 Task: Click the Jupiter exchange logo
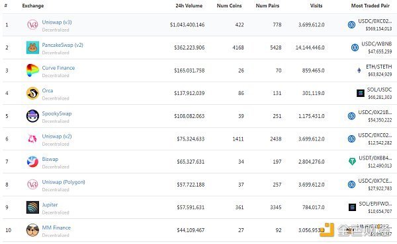32,207
